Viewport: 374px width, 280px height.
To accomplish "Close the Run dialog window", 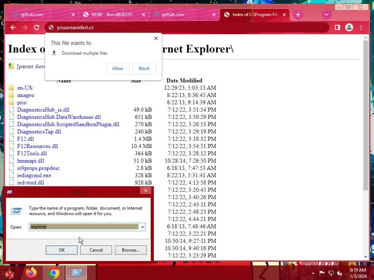I will pos(145,190).
